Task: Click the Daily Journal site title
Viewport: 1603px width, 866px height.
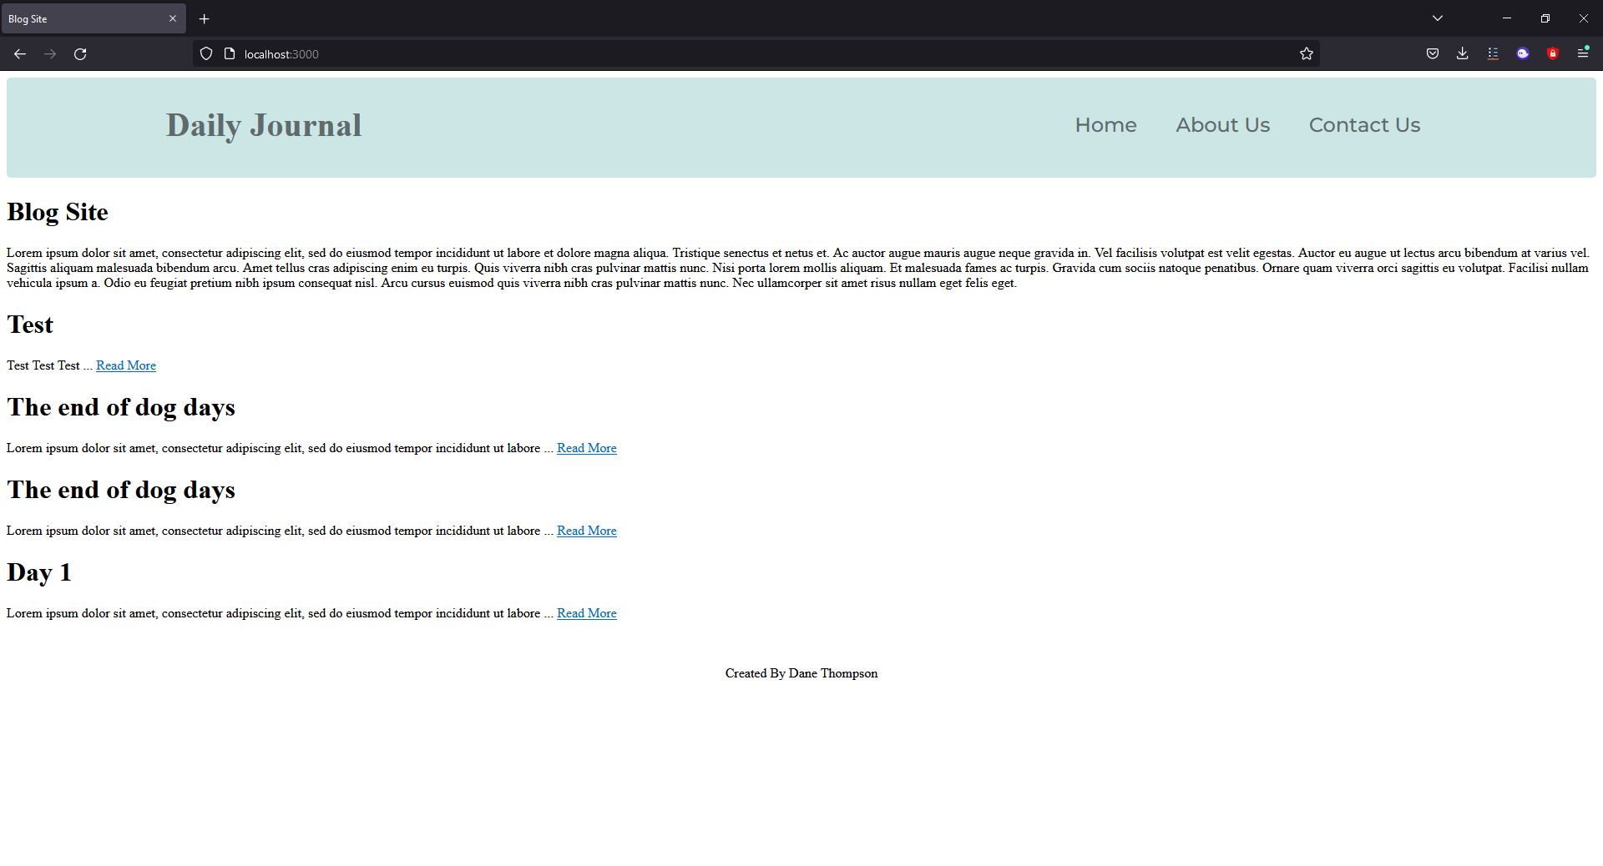Action: tap(264, 125)
